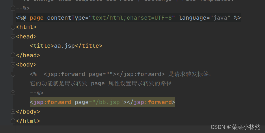The height and width of the screenshot is (133, 265).
Task: Click the comment text 是请求转发标签
Action: pyautogui.click(x=190, y=74)
